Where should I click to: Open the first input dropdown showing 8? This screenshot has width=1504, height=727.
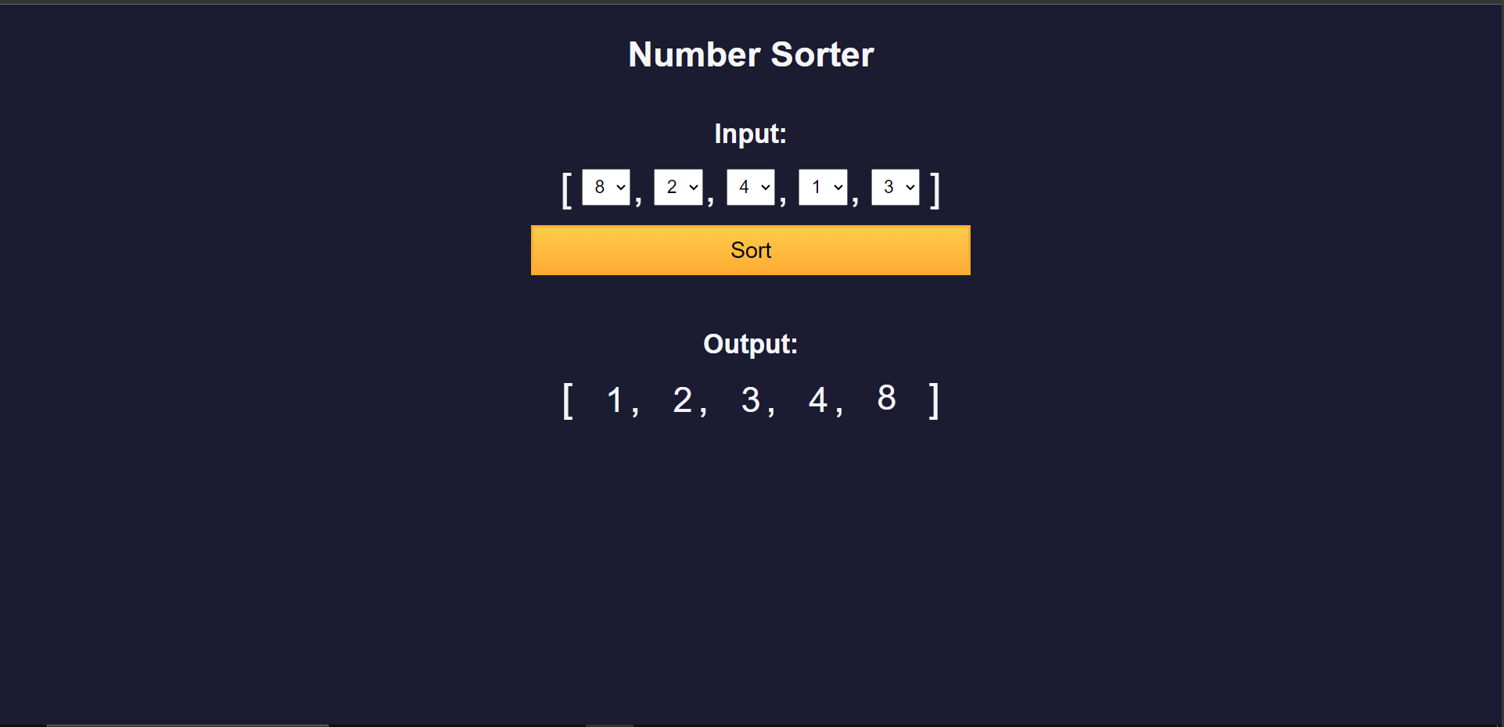pos(606,188)
